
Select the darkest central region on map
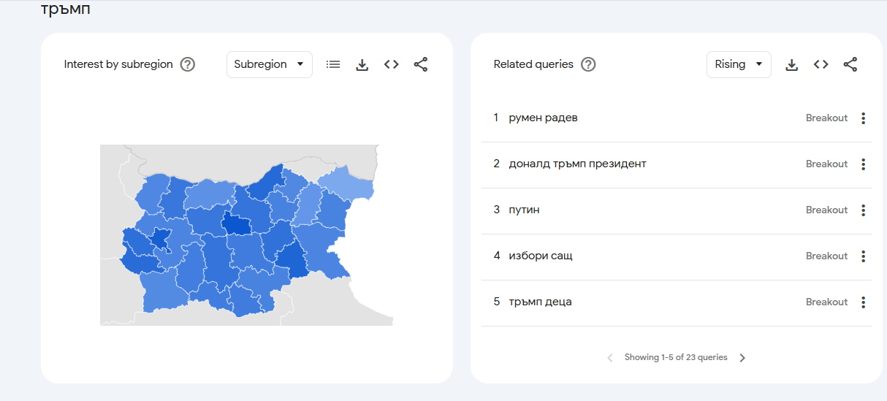click(x=237, y=224)
